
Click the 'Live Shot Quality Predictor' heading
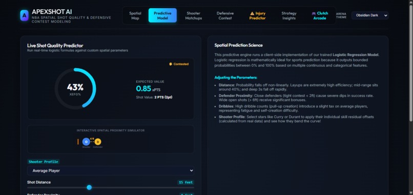55,45
